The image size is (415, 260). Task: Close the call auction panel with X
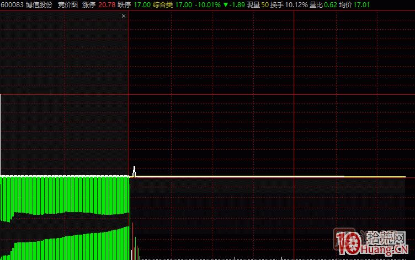click(124, 16)
